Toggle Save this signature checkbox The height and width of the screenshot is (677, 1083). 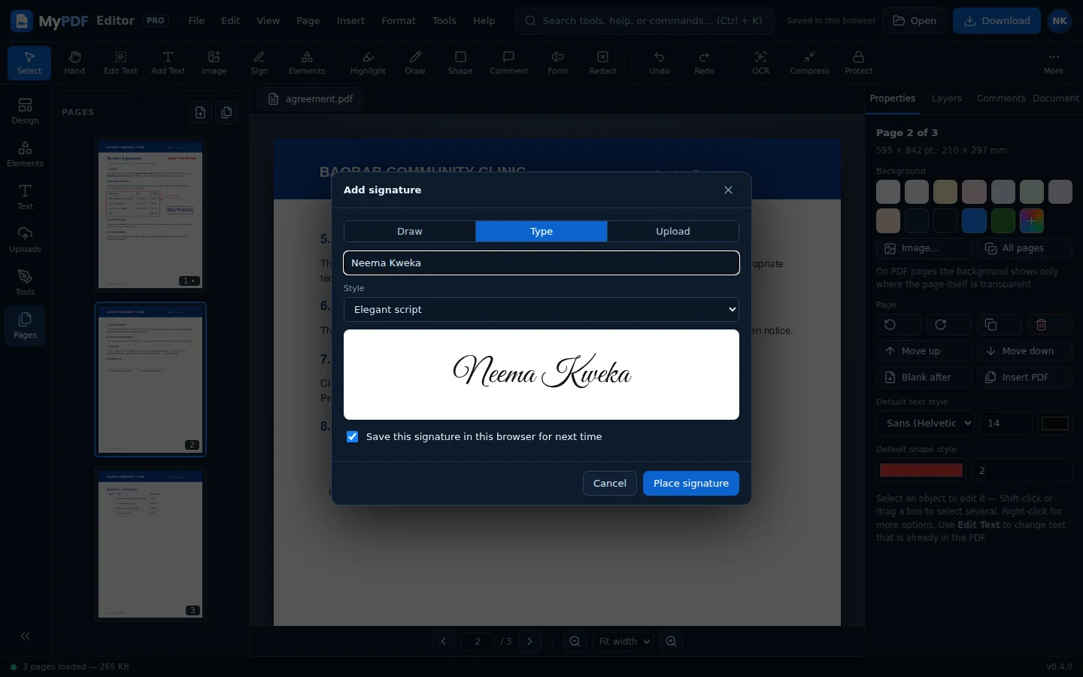pyautogui.click(x=352, y=437)
